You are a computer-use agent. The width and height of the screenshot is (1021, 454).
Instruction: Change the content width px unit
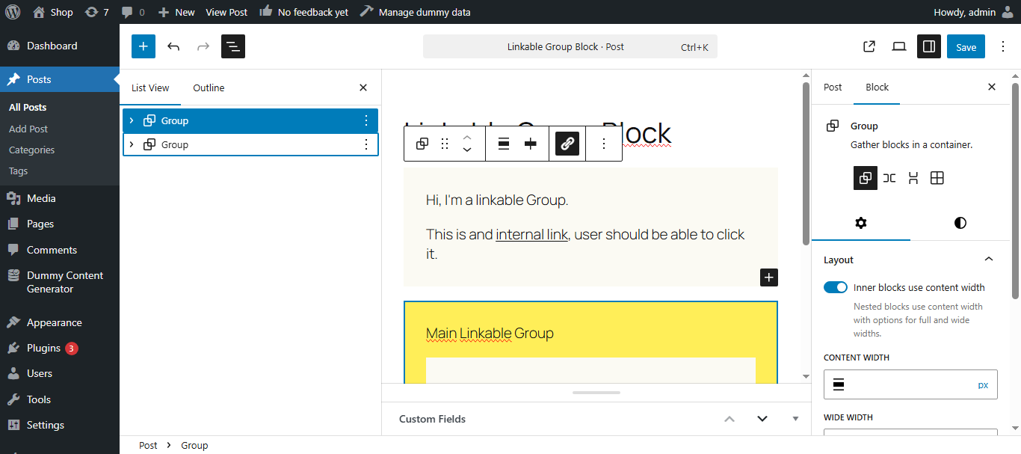[x=983, y=384]
